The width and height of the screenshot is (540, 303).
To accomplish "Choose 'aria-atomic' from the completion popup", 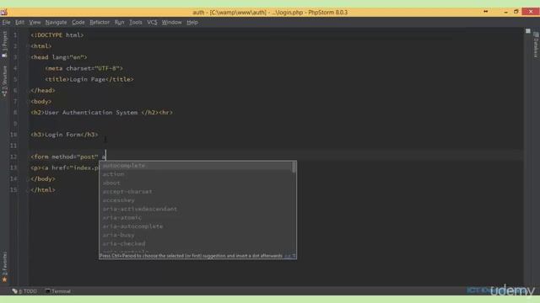I will click(196, 217).
